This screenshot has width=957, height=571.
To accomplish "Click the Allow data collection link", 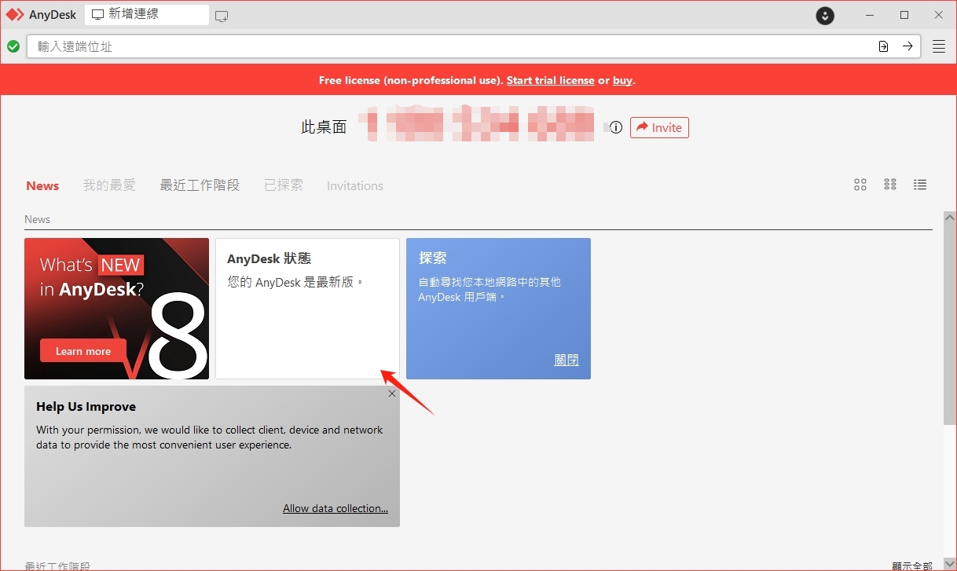I will [x=335, y=508].
